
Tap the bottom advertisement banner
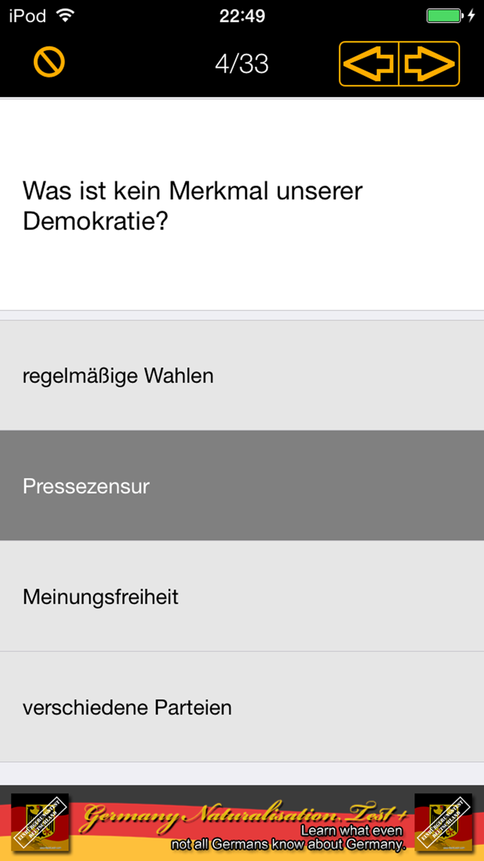click(x=242, y=824)
